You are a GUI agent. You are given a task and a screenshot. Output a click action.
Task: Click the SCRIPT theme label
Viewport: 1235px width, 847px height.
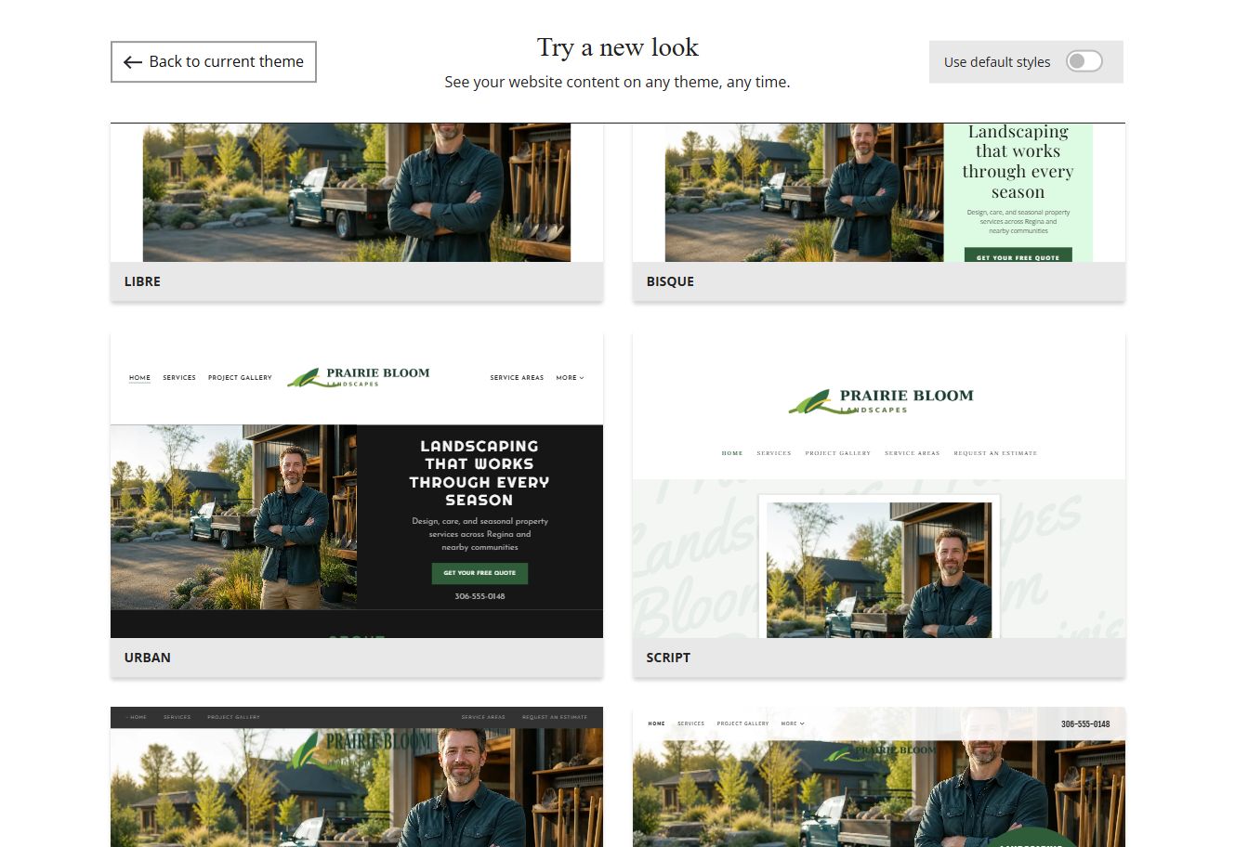point(668,658)
